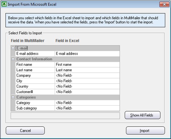Select the Company MultiMailer field

tap(35, 75)
